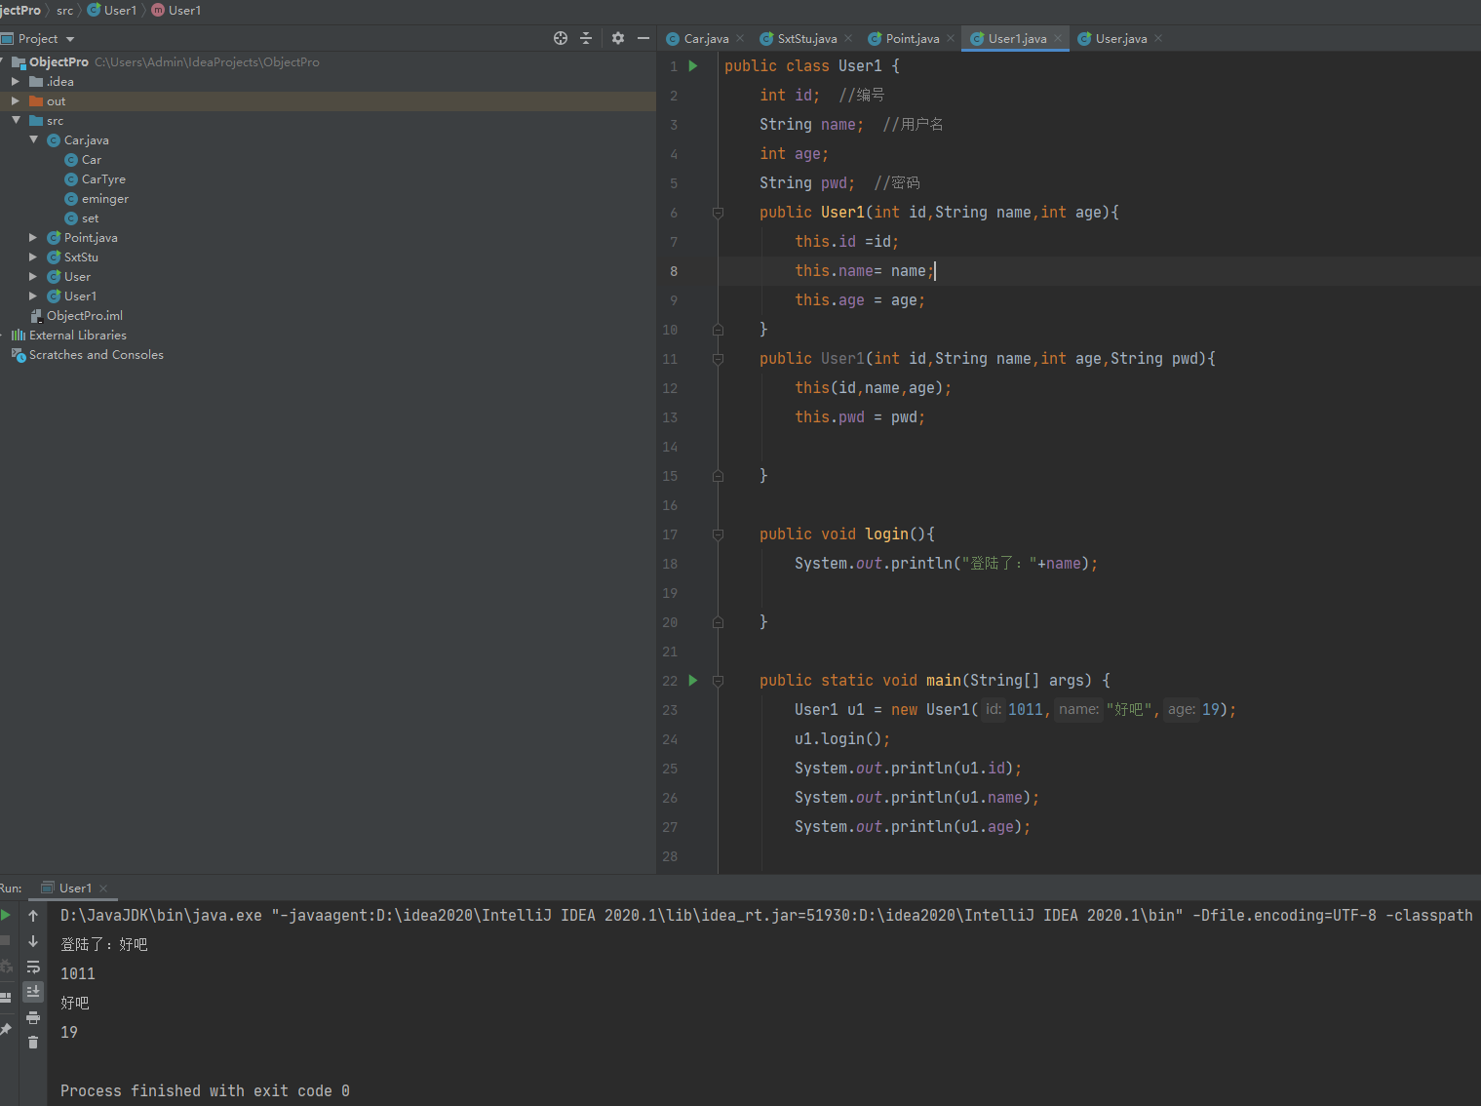Click the print icon in Run console
Image resolution: width=1481 pixels, height=1106 pixels.
point(33,1017)
